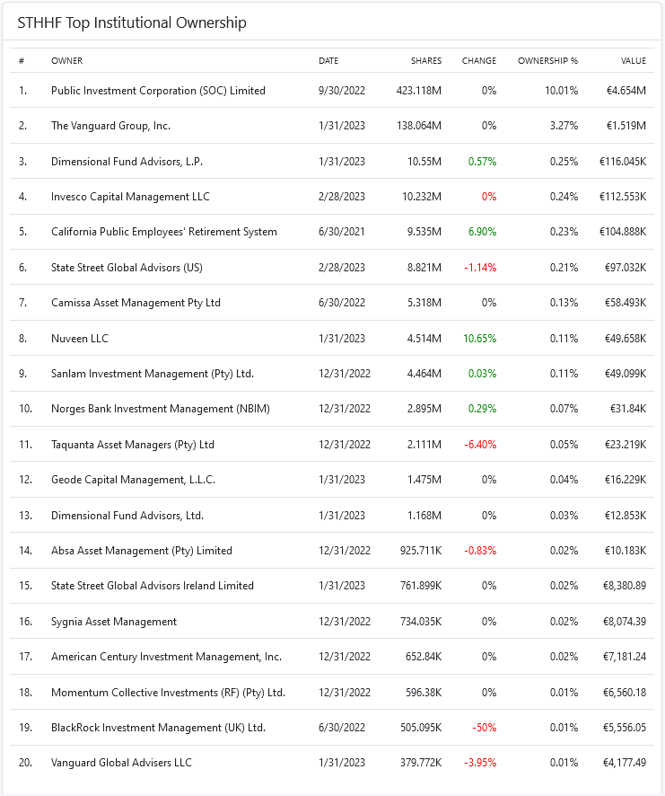Select Vanguard Global Advisers LLC row
This screenshot has width=665, height=796.
click(121, 763)
